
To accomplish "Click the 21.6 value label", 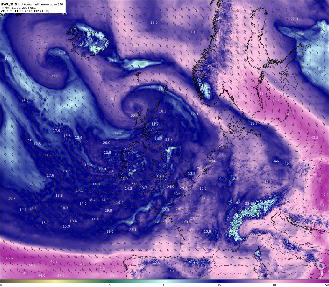I will 55,76.
